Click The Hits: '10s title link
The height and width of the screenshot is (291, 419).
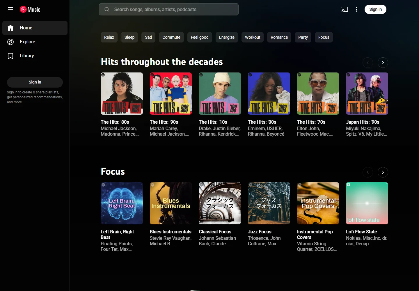click(x=213, y=122)
